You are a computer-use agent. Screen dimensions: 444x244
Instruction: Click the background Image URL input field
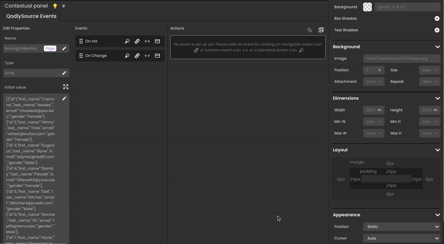coord(402,58)
